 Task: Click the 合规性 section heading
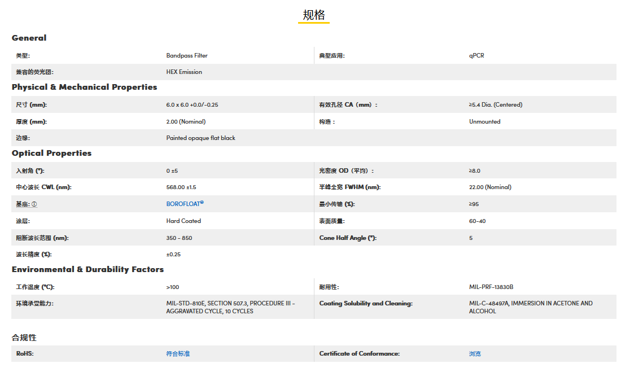[x=24, y=337]
